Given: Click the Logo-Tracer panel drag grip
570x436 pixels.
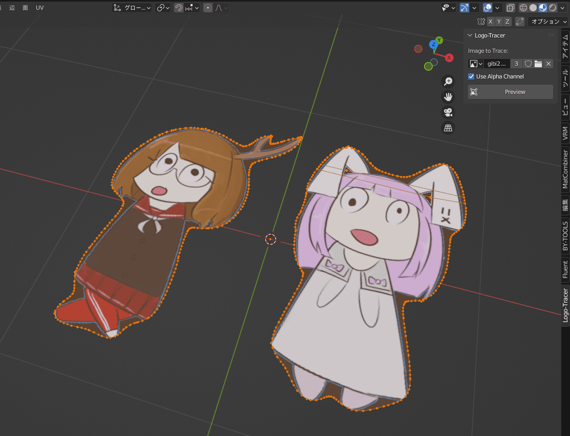Looking at the screenshot, I should click(552, 35).
